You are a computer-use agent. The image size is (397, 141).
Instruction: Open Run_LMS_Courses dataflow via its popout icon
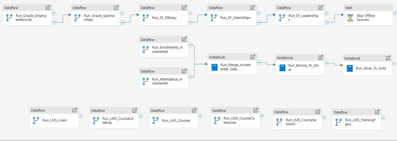pos(194,110)
